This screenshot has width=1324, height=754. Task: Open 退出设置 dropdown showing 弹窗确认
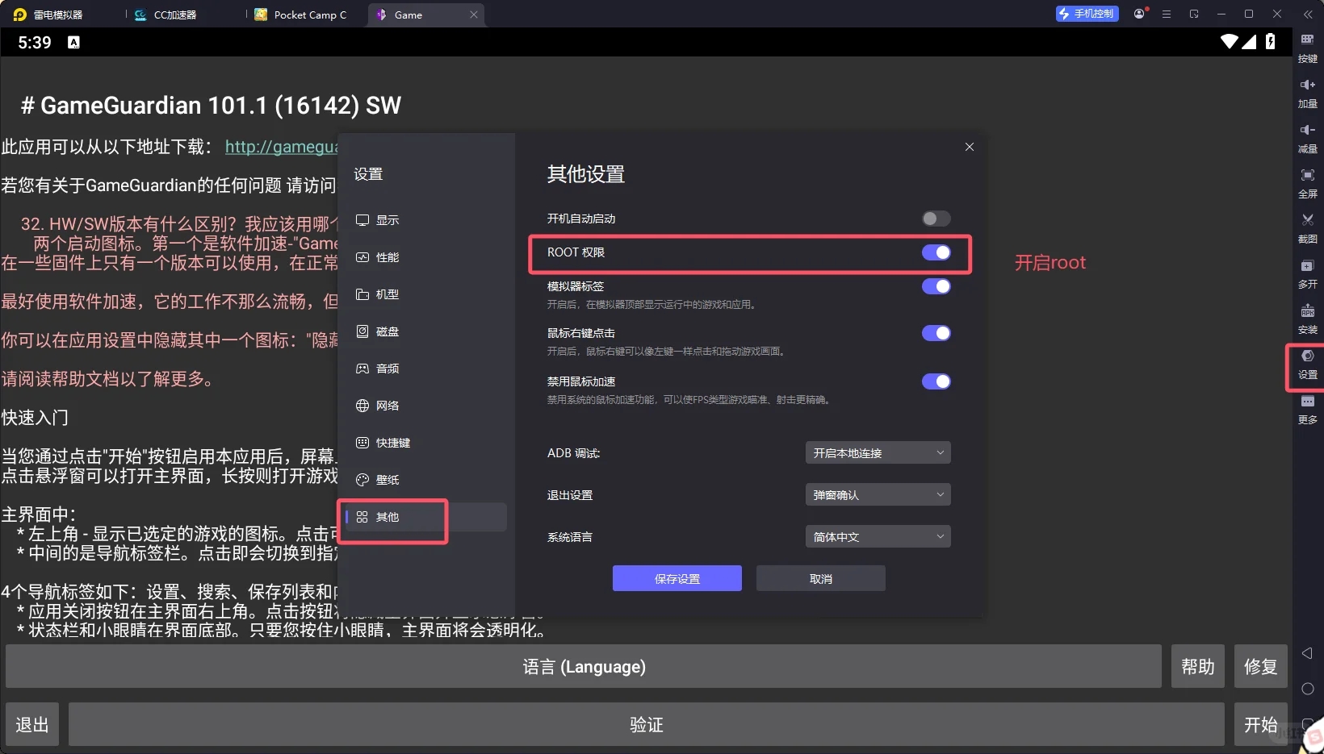click(x=878, y=494)
